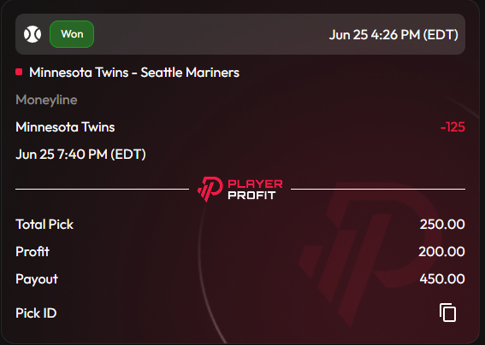Click the Jun 25 4:26 PM placement timestamp
485x345 pixels.
click(x=393, y=35)
